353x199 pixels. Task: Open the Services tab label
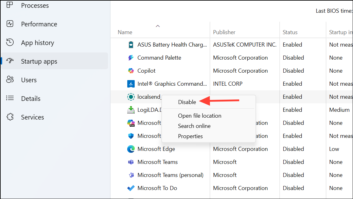(x=33, y=117)
